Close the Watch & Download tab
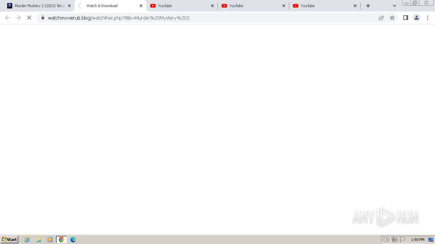 click(141, 6)
